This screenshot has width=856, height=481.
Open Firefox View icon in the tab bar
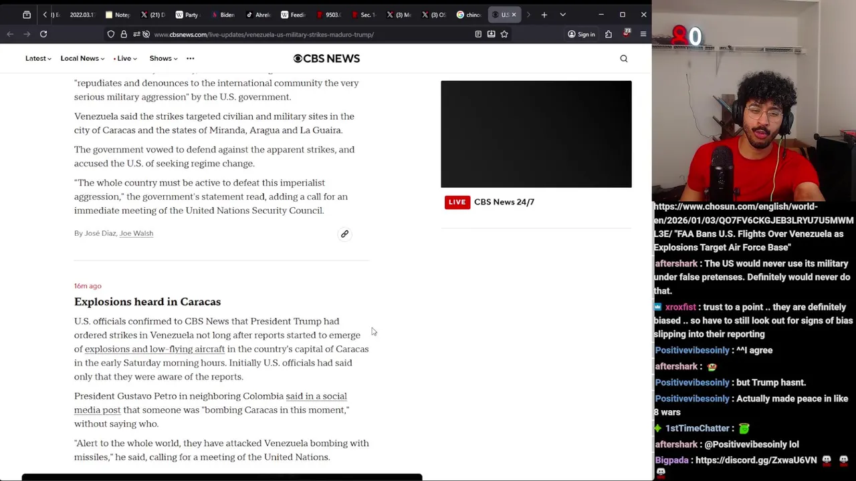27,15
